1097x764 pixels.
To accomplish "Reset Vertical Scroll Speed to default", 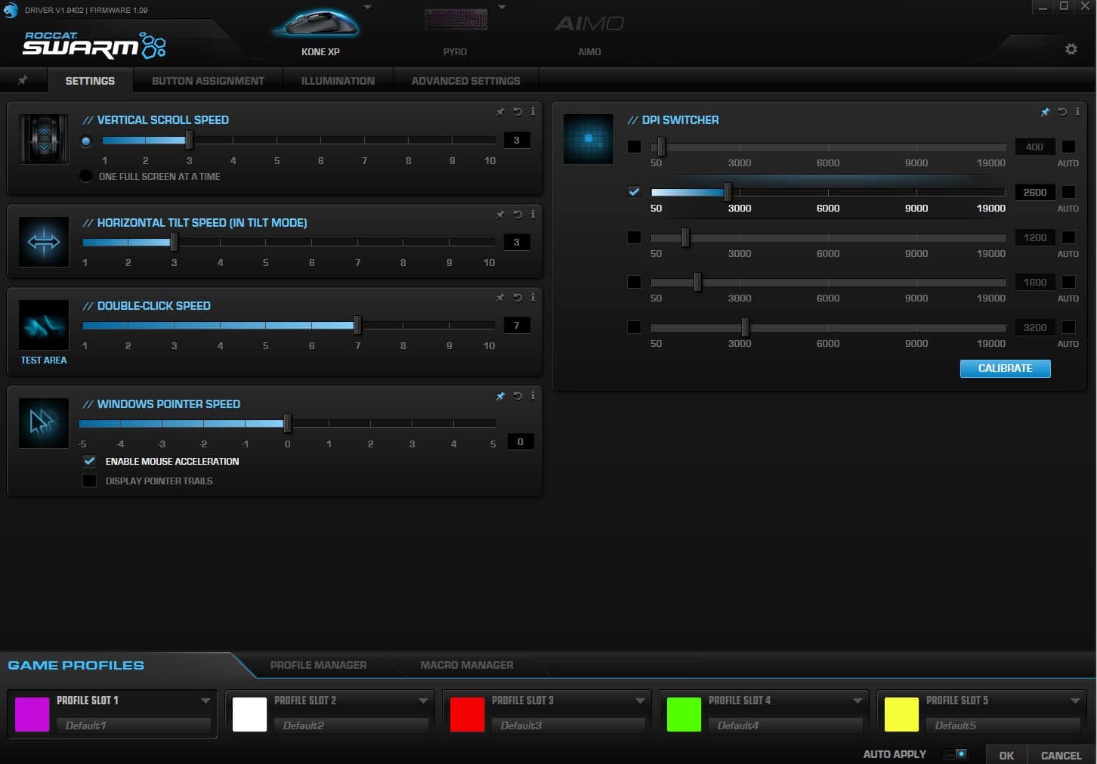I will (x=518, y=111).
